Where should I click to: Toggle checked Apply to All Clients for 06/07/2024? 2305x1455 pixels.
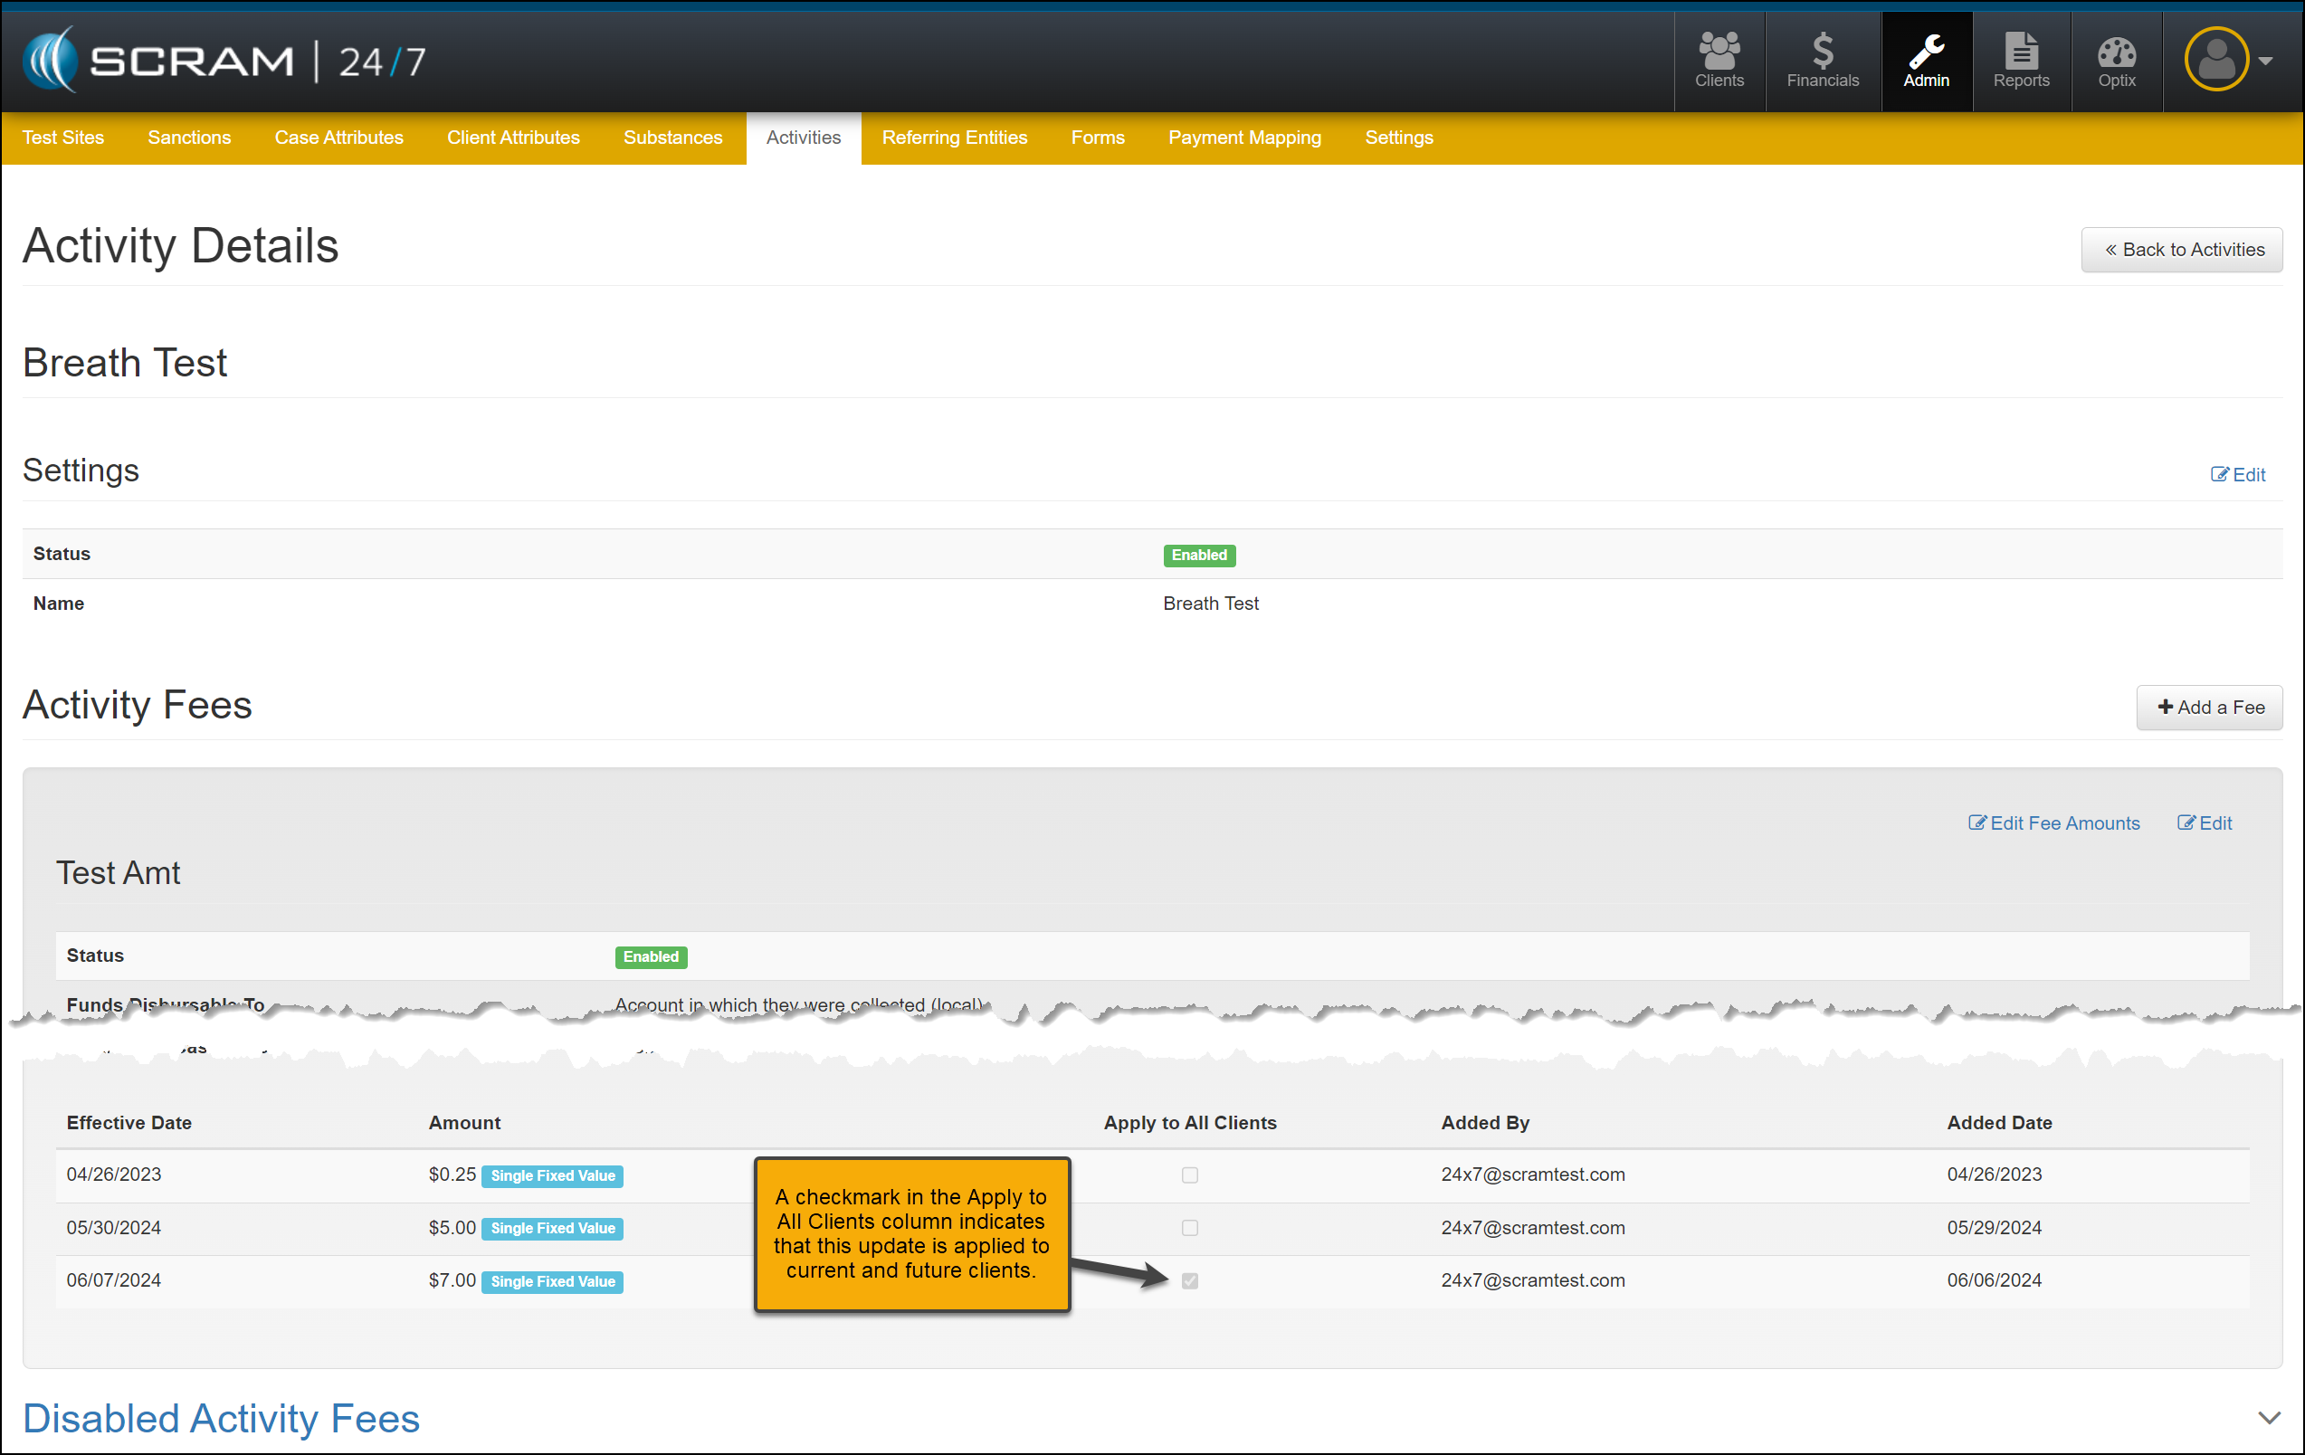[x=1189, y=1280]
